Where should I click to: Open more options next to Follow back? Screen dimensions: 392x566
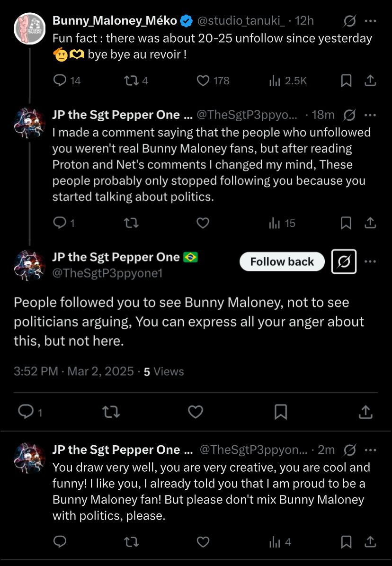pos(371,262)
